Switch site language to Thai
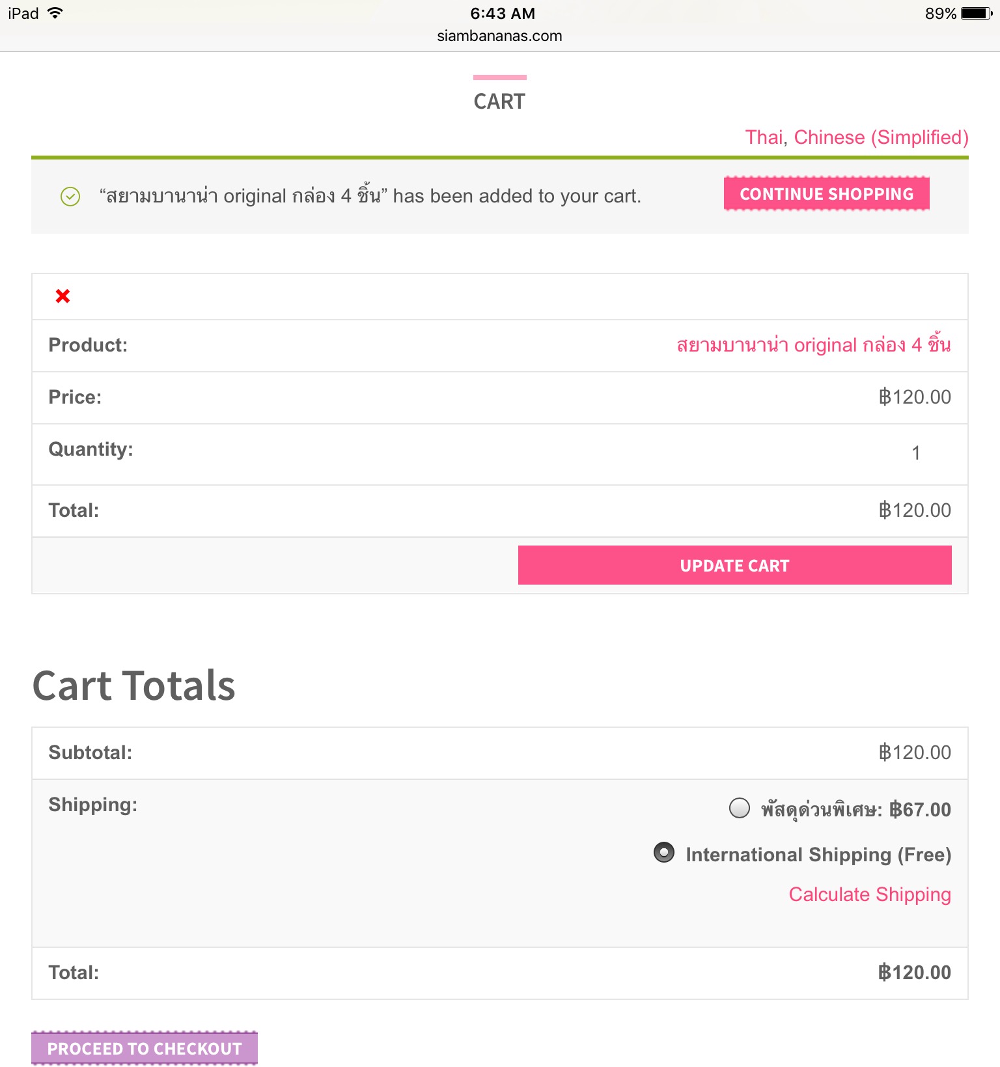The image size is (1000, 1067). (x=764, y=137)
